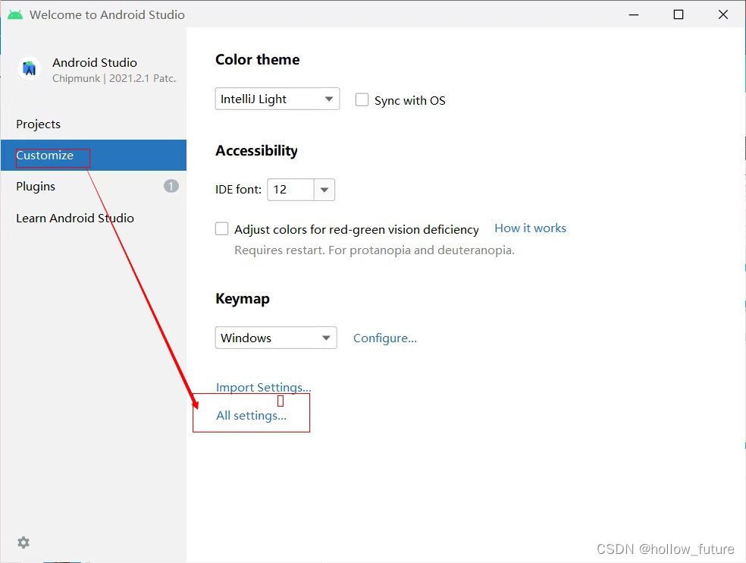Open the gear options menu icon

point(24,542)
